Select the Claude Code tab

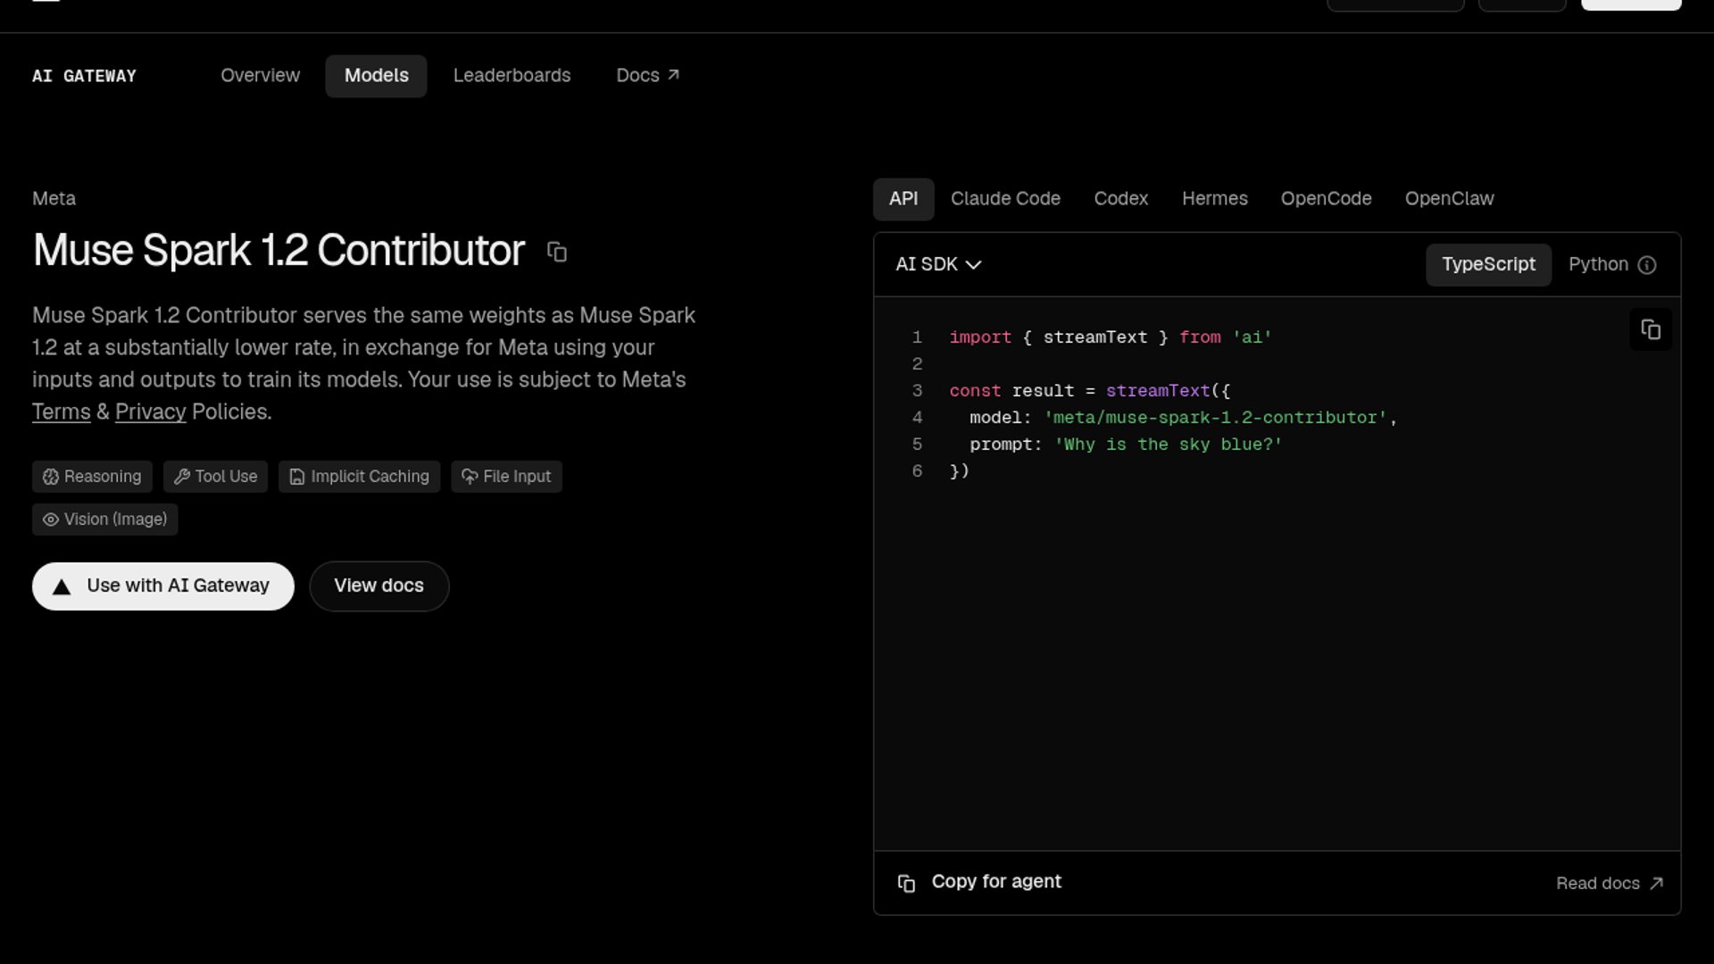[1005, 198]
